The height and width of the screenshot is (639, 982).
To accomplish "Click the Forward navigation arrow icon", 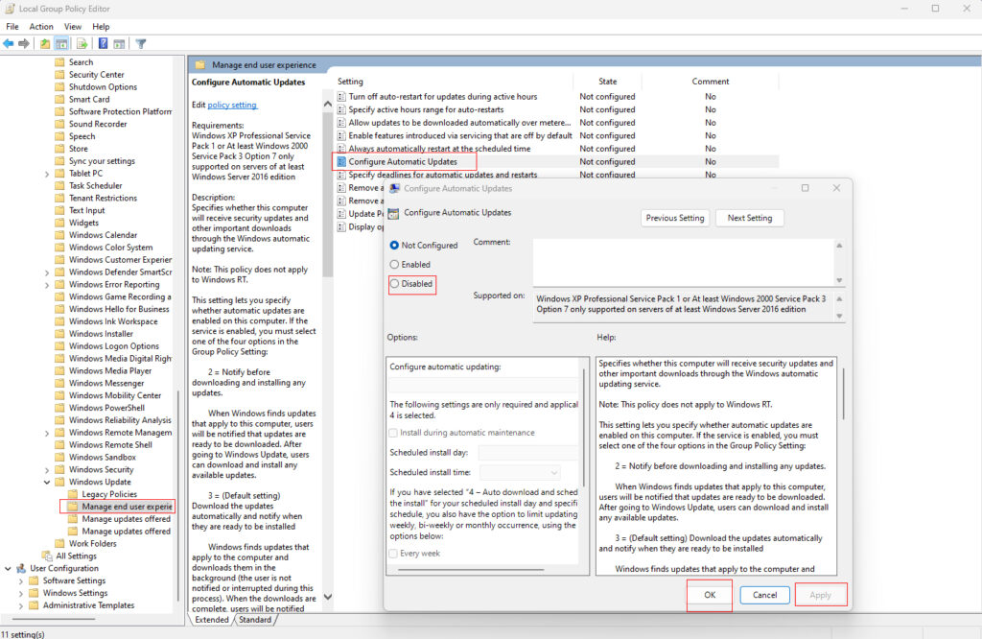I will (23, 42).
